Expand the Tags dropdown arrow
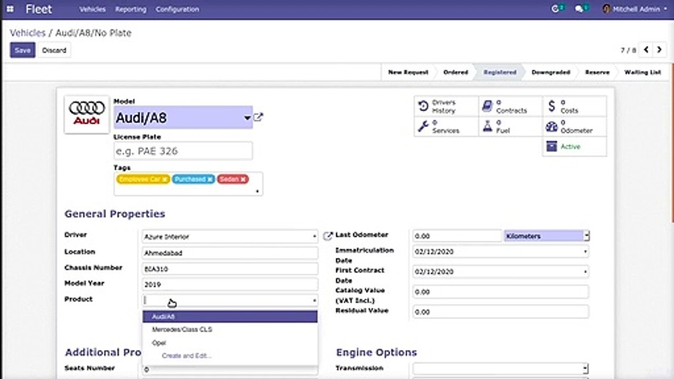This screenshot has width=674, height=379. coord(257,191)
